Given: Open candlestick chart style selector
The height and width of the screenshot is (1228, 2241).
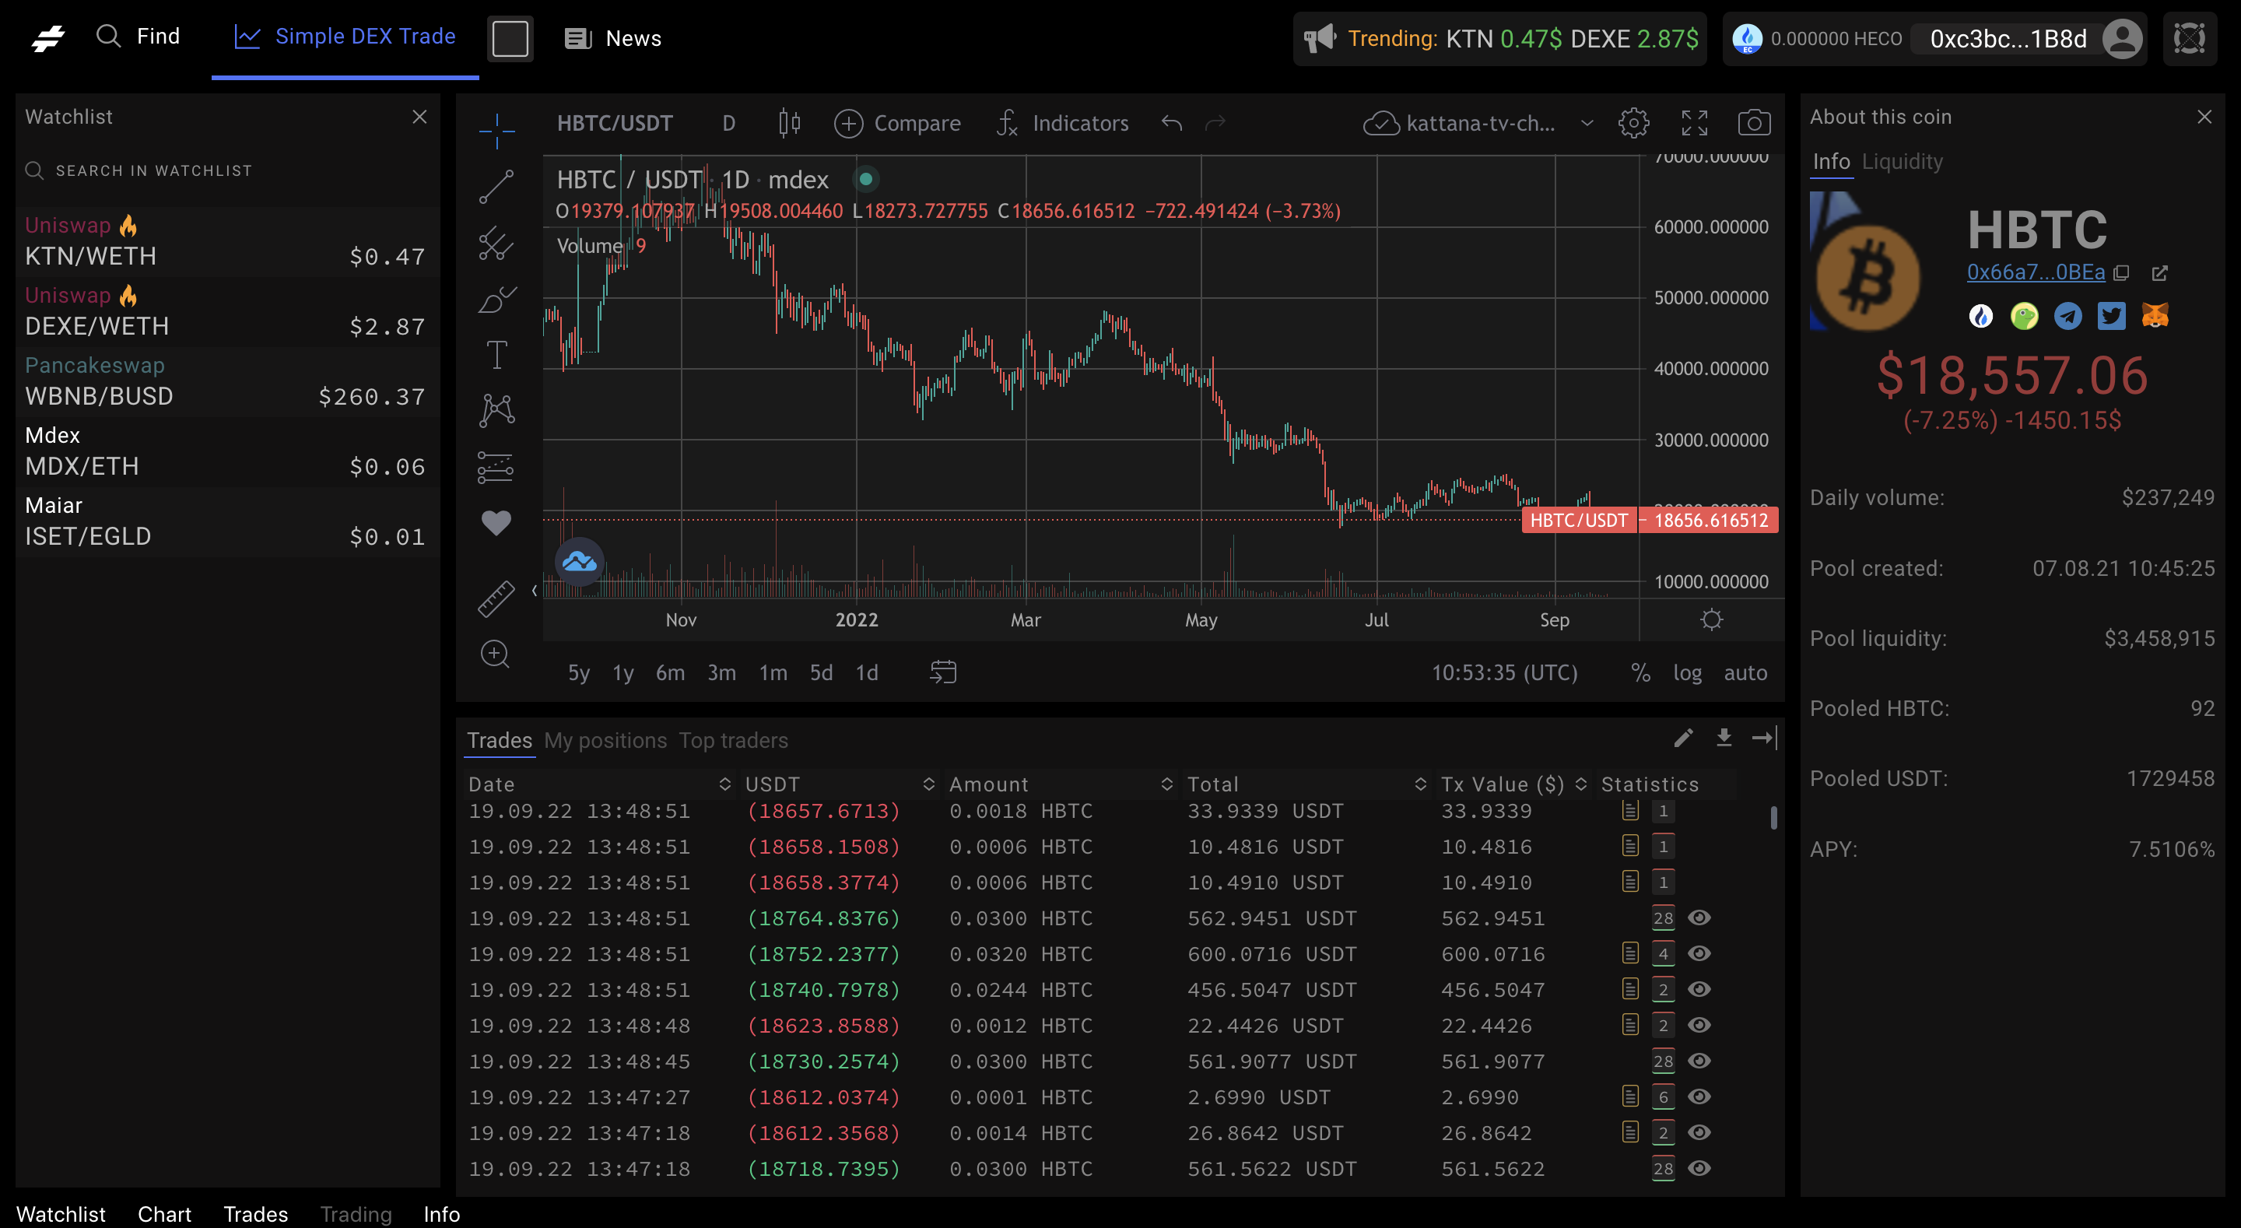Looking at the screenshot, I should [x=789, y=124].
